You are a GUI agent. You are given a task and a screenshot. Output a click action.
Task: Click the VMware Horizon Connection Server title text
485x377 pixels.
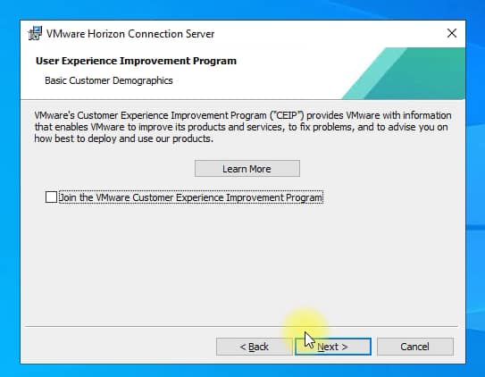130,34
